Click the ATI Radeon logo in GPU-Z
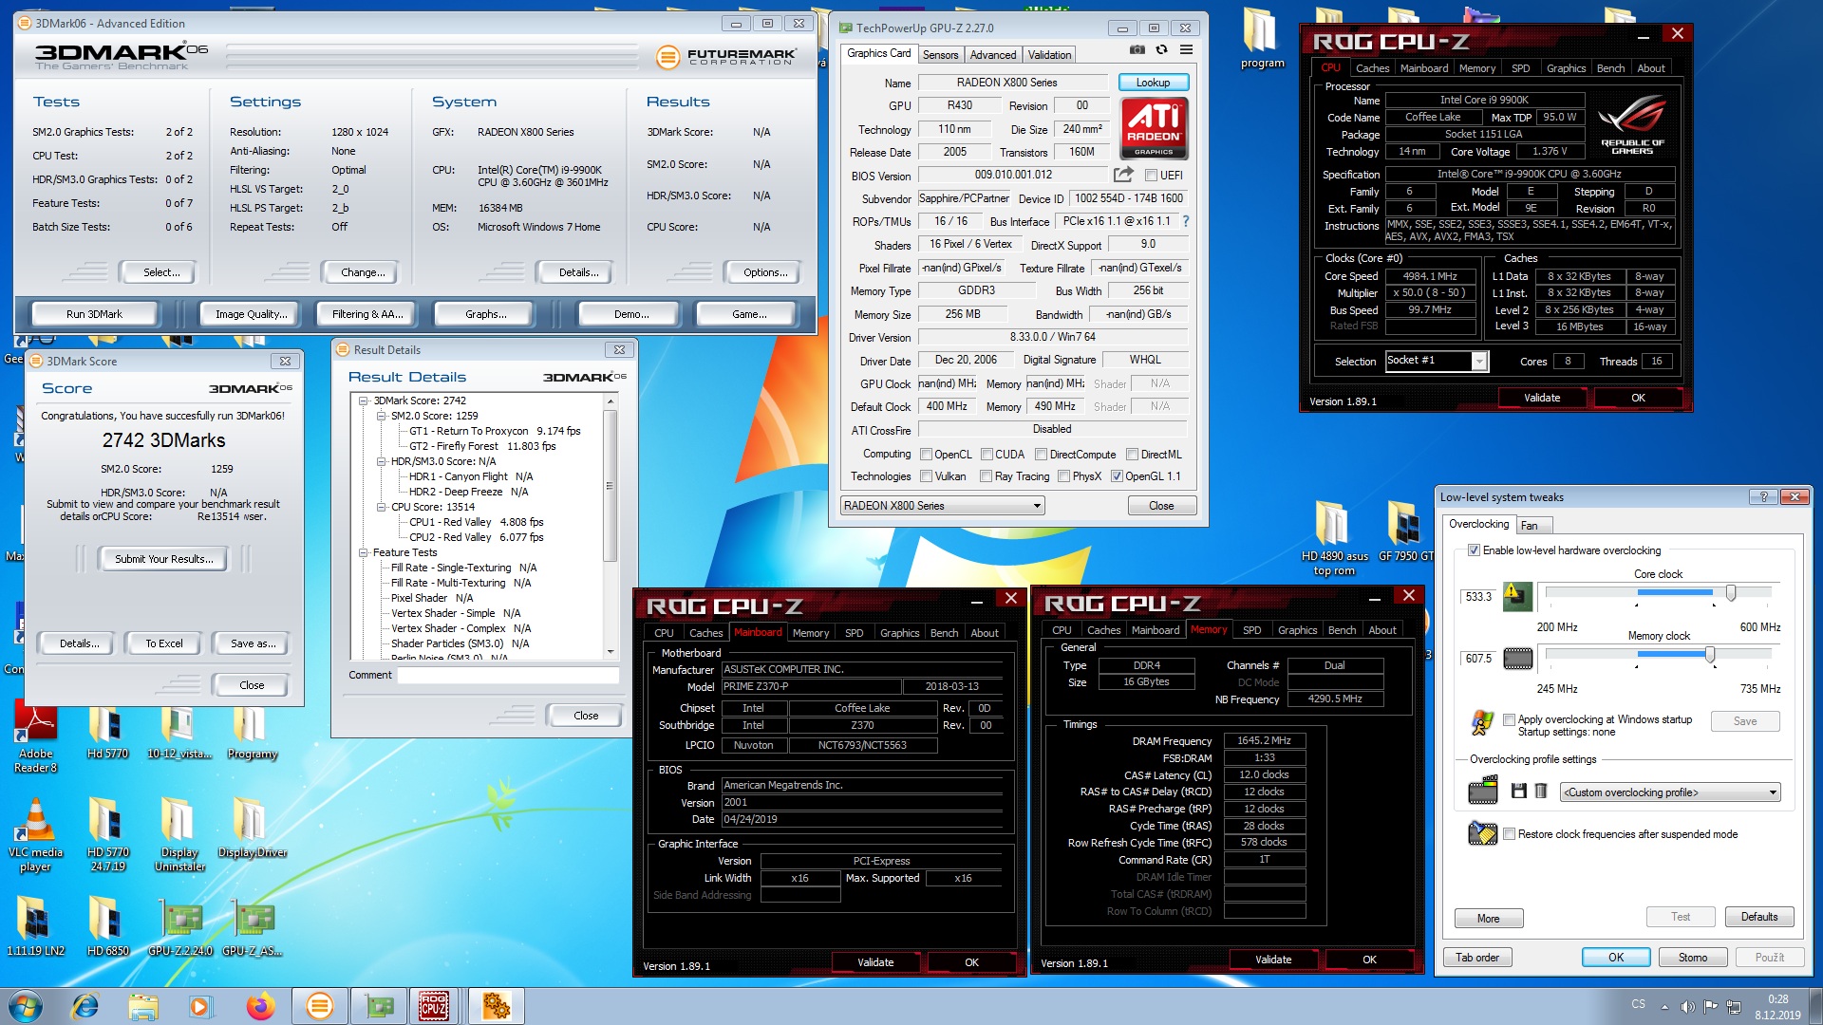 (x=1154, y=128)
